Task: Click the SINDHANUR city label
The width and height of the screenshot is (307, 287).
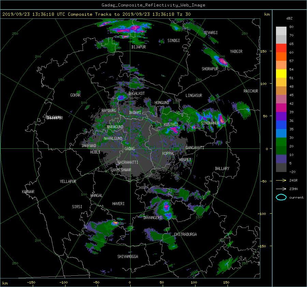Action: click(210, 123)
